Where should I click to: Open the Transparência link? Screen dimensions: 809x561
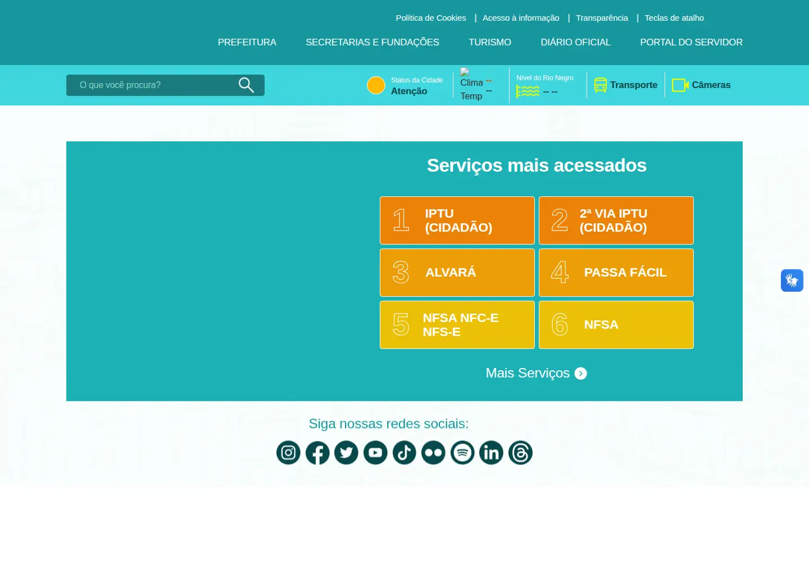click(602, 18)
